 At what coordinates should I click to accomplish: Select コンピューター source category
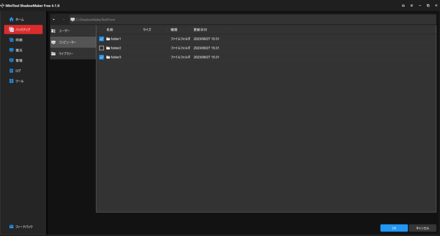coord(73,42)
